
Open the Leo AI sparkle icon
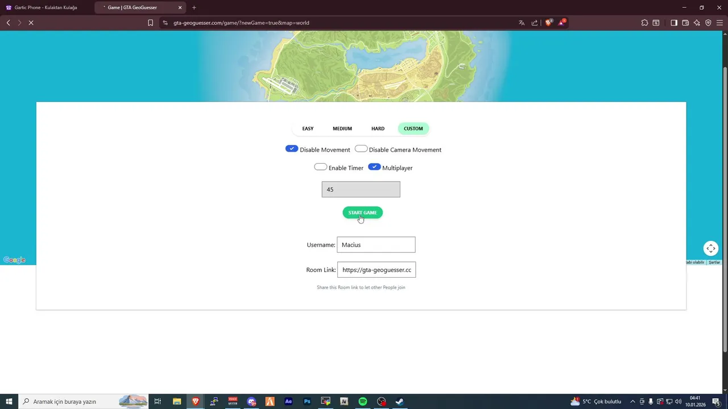(697, 23)
